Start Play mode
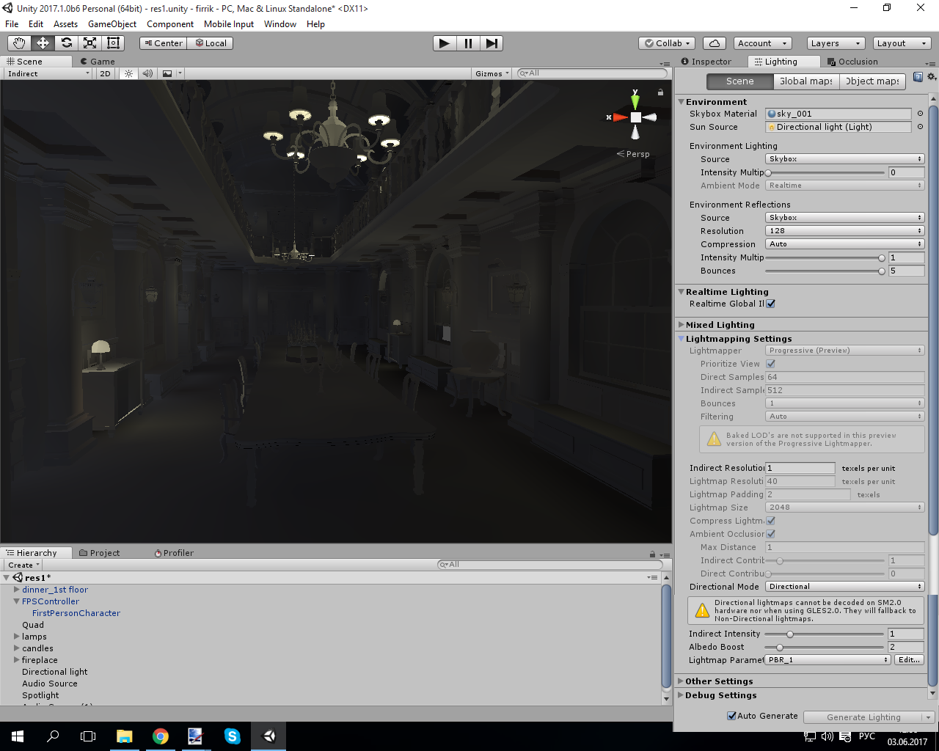The height and width of the screenshot is (751, 939). 444,43
